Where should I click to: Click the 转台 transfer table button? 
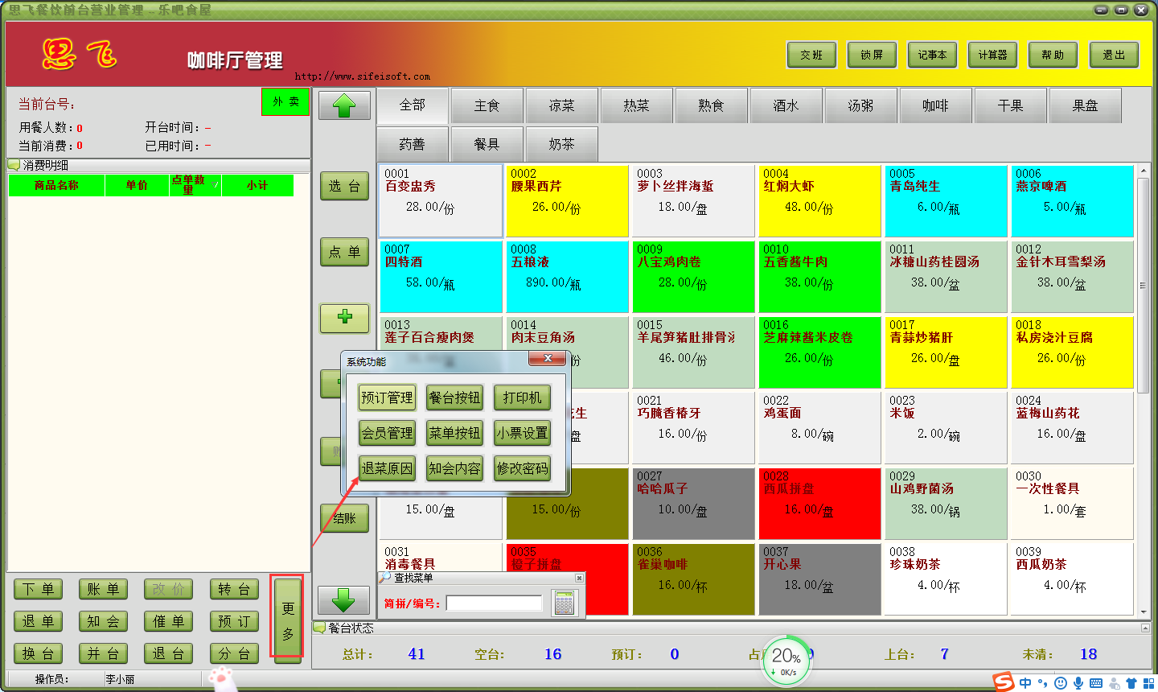click(x=234, y=589)
